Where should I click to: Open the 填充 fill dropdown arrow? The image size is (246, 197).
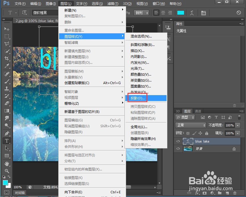pyautogui.click(x=238, y=133)
